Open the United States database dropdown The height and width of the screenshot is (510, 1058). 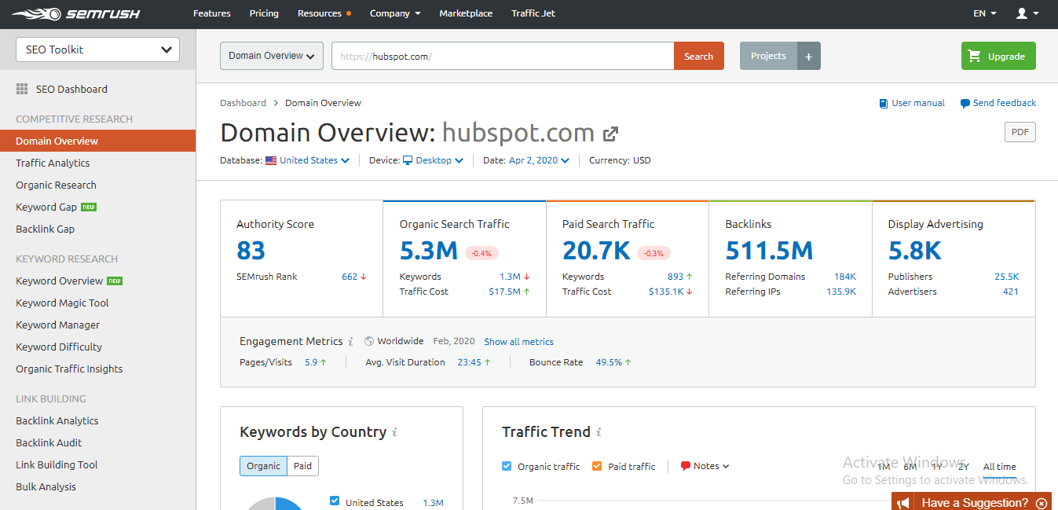(314, 160)
